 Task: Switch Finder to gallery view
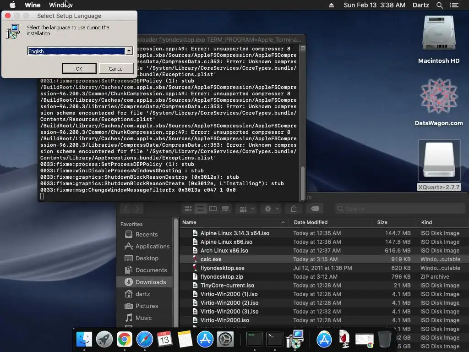pyautogui.click(x=225, y=209)
